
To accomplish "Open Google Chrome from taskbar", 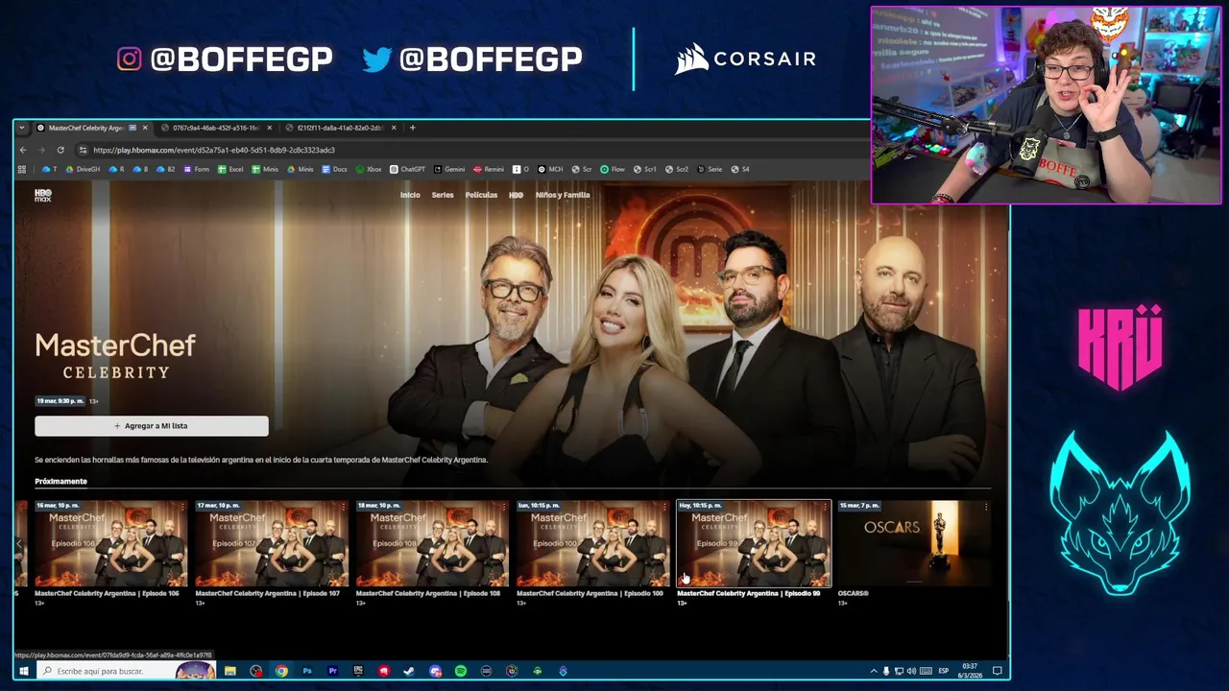I will pos(281,671).
